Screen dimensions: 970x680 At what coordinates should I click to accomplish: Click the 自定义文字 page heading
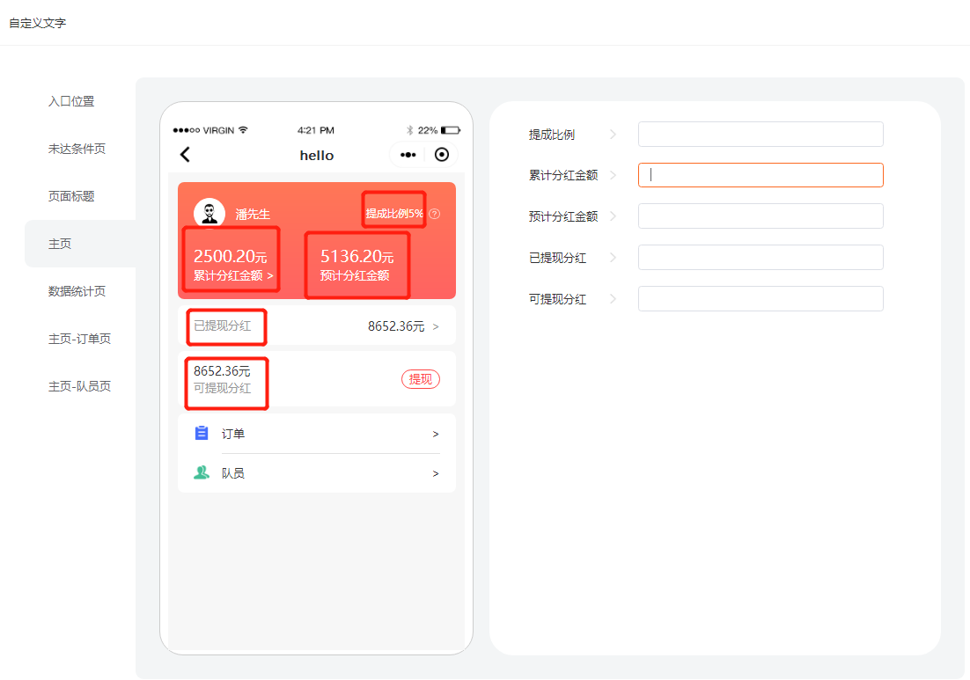click(38, 23)
